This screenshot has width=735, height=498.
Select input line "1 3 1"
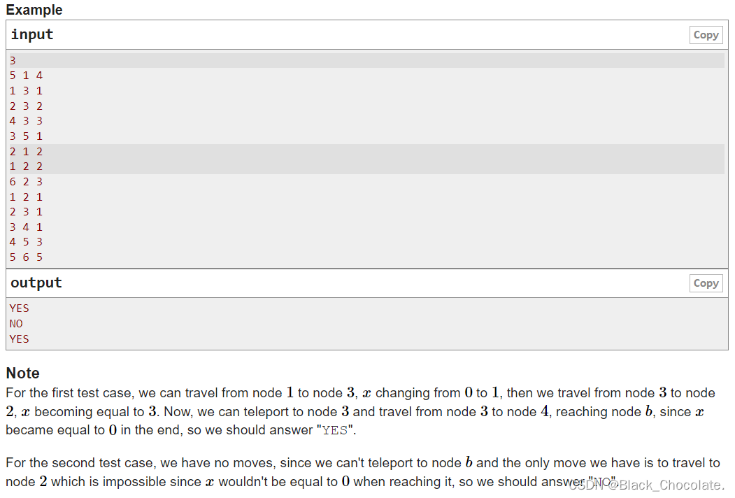click(x=27, y=91)
